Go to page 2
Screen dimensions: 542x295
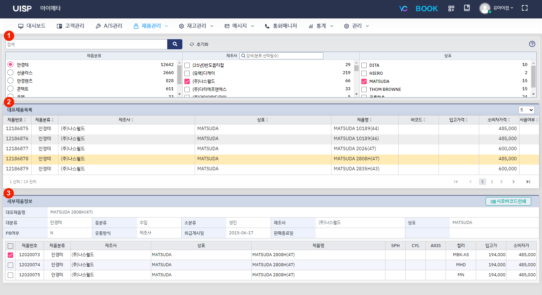tap(492, 182)
